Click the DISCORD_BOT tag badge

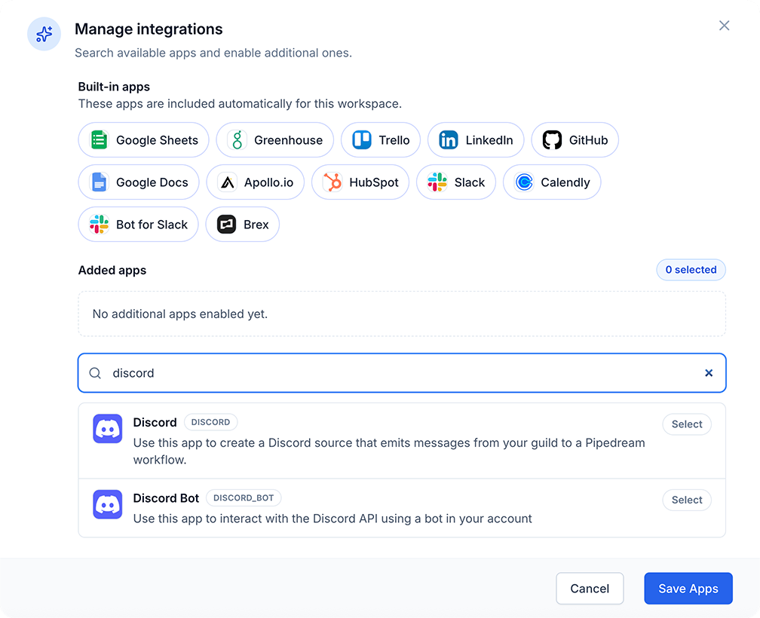click(x=244, y=497)
